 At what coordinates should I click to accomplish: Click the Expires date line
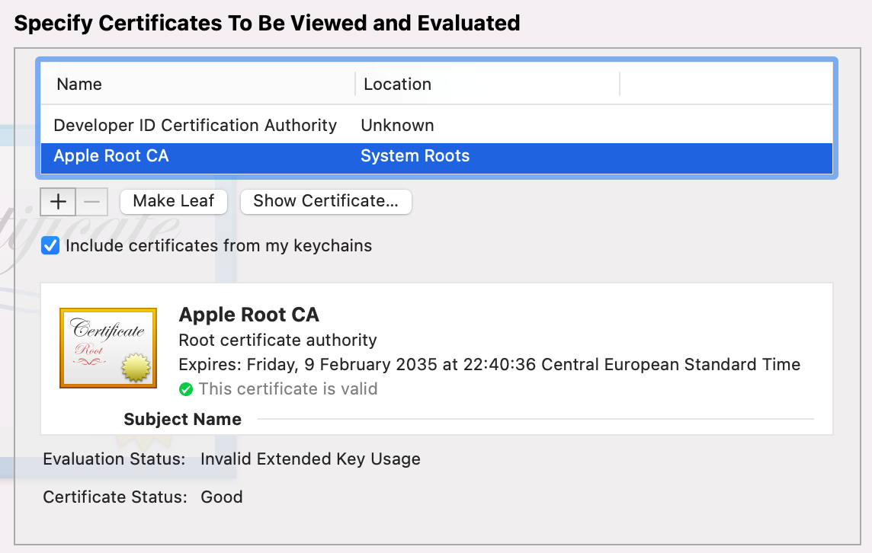click(x=489, y=365)
